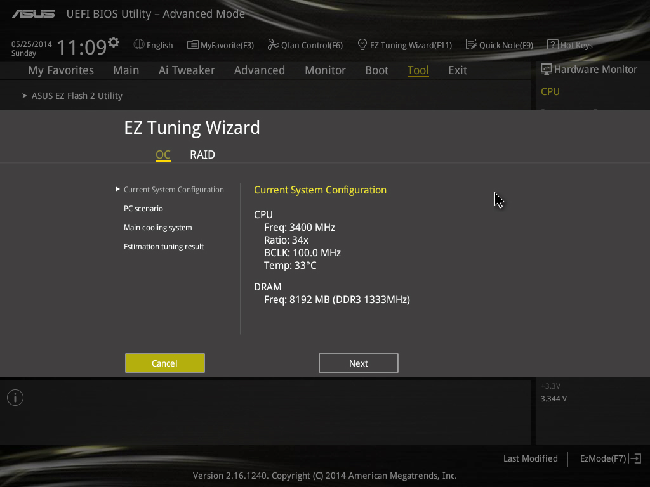The height and width of the screenshot is (487, 650).
Task: Select the PC scenario step
Action: click(143, 208)
